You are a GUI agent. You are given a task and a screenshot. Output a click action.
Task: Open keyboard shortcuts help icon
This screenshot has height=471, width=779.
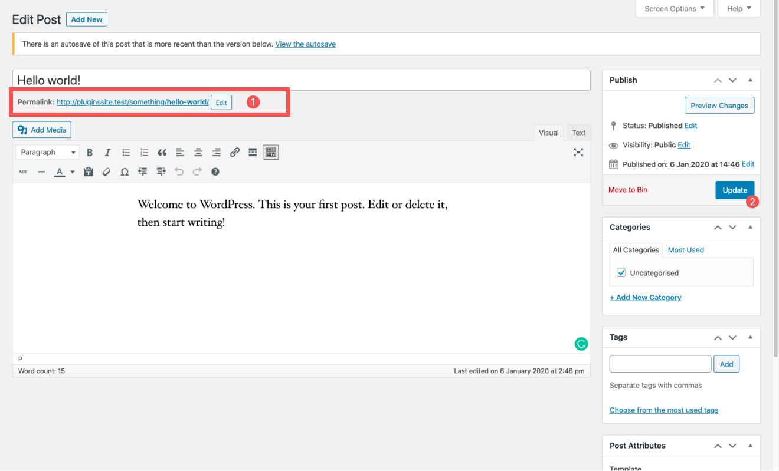click(215, 172)
